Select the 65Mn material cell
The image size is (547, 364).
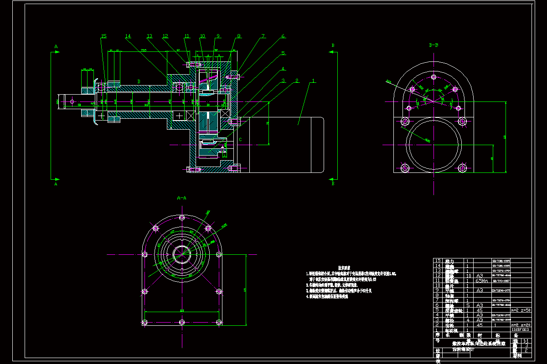(482, 281)
